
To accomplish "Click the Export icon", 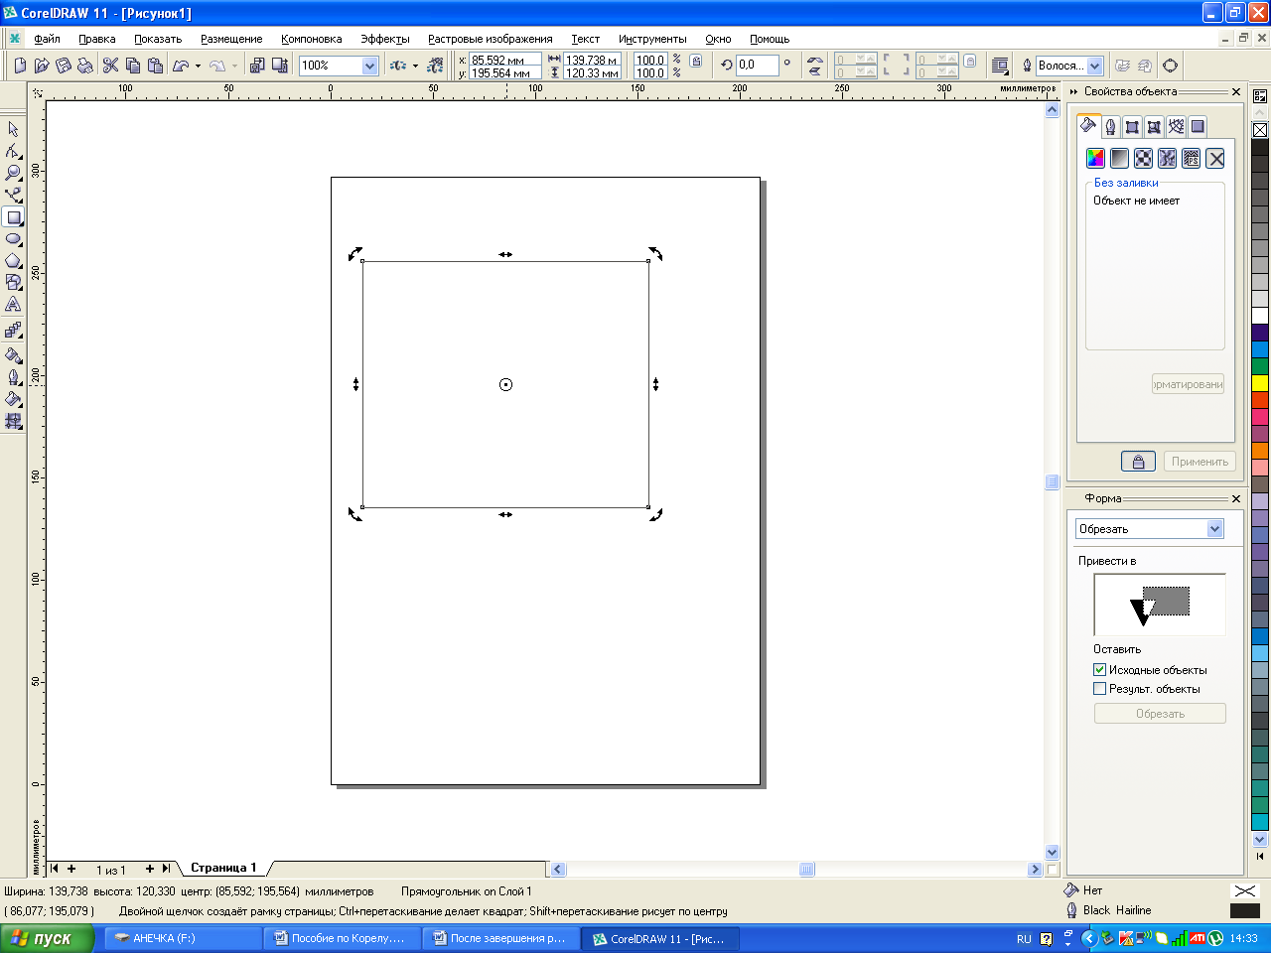I will click(x=279, y=66).
